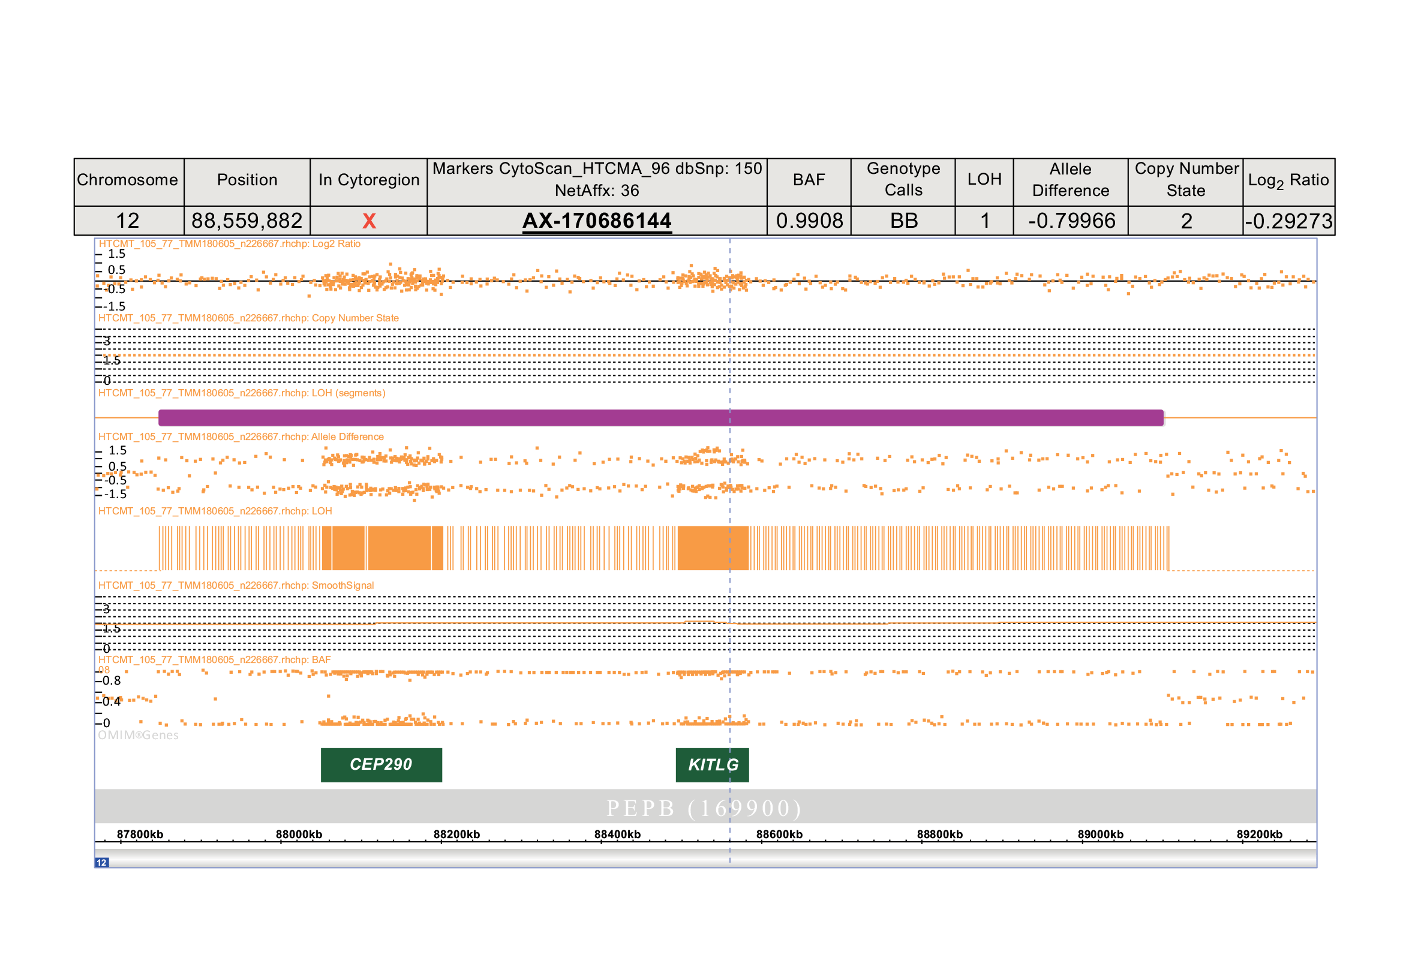The width and height of the screenshot is (1406, 976).
Task: Click the OMIM Genes track label
Action: click(139, 735)
